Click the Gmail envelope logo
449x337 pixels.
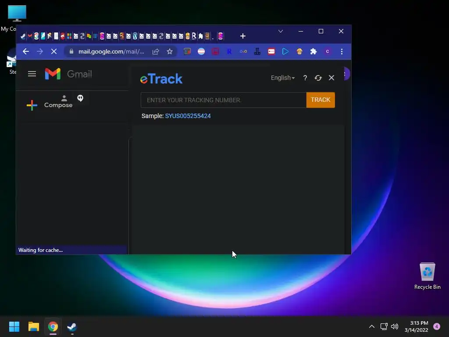(x=53, y=74)
